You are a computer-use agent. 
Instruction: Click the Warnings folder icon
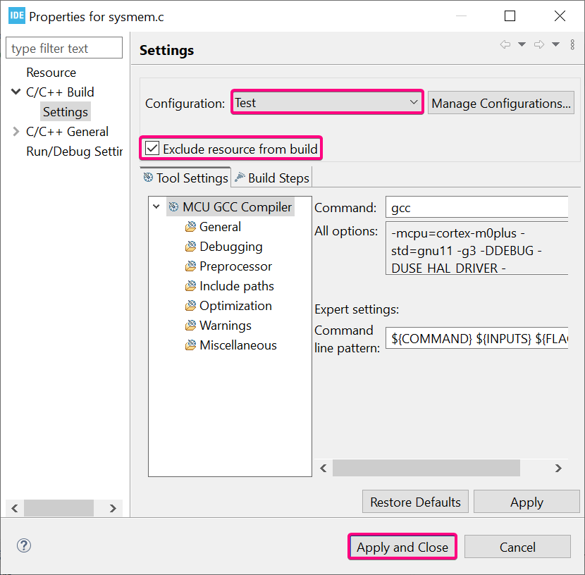(x=190, y=326)
